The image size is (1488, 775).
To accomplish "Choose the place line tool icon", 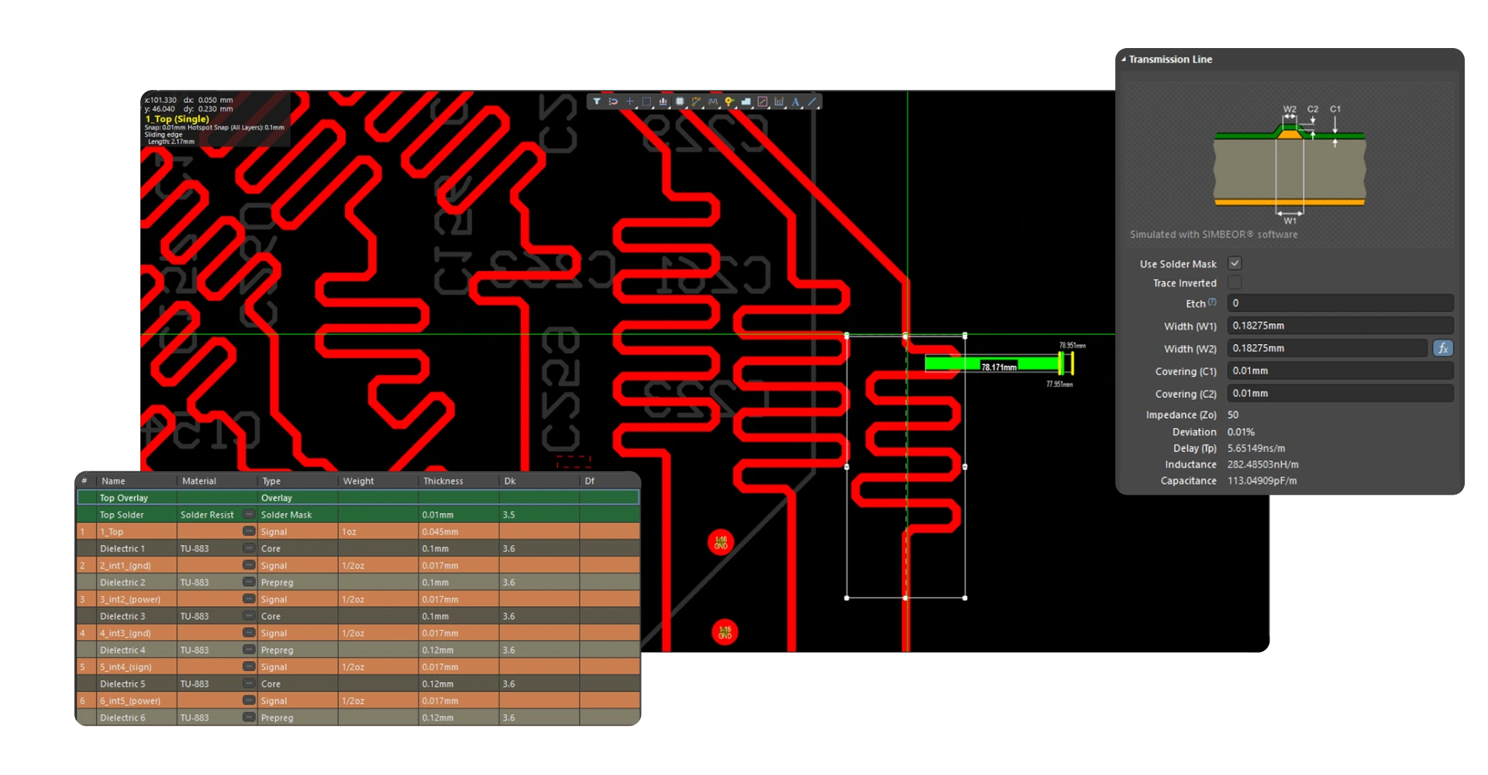I will (x=812, y=102).
